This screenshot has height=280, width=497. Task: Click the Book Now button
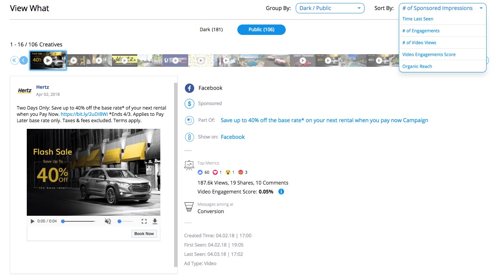[x=144, y=234]
